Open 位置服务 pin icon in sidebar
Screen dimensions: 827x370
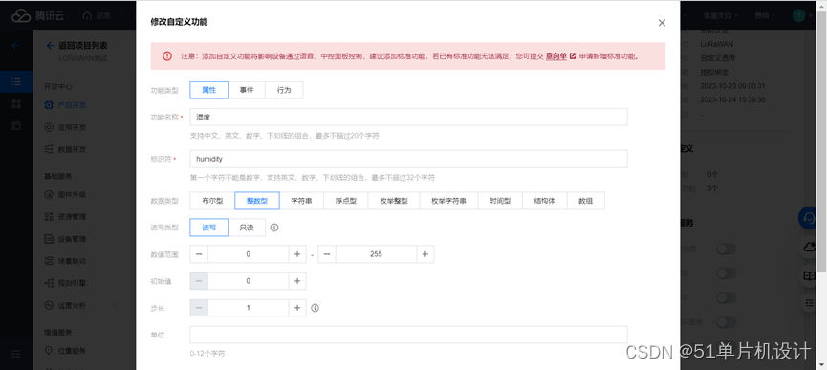(x=49, y=351)
